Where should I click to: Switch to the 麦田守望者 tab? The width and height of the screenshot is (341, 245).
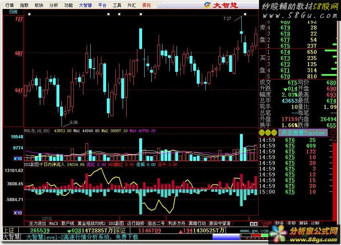(220, 223)
